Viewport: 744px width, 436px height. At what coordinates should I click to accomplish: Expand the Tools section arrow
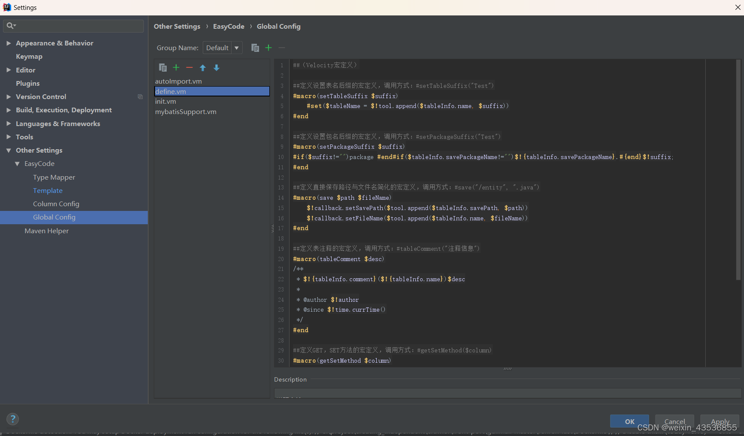pos(9,137)
